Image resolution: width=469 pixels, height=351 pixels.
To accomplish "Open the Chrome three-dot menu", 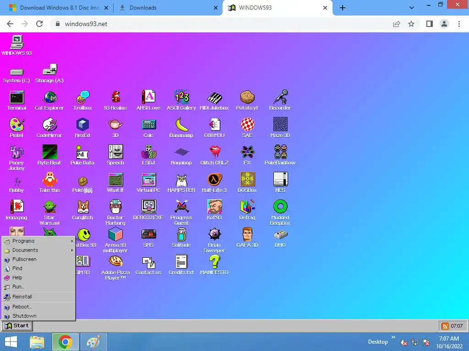I will pos(459,24).
